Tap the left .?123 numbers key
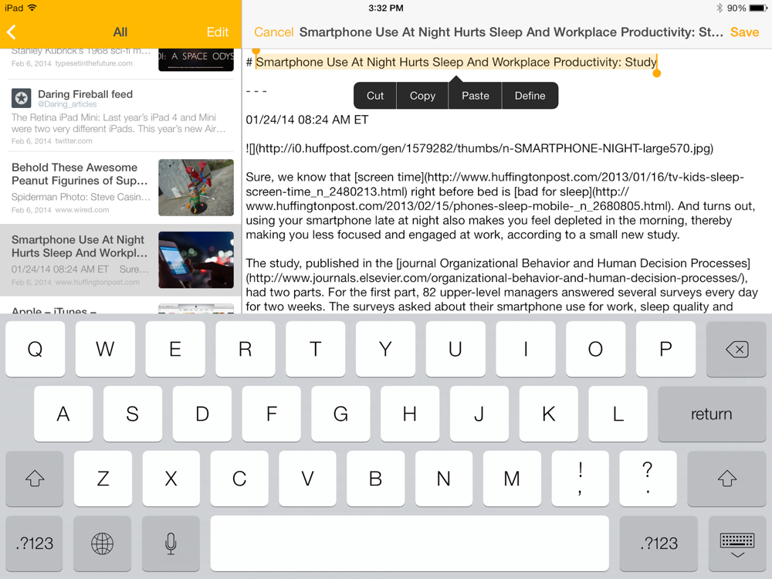The height and width of the screenshot is (579, 772). pyautogui.click(x=35, y=543)
